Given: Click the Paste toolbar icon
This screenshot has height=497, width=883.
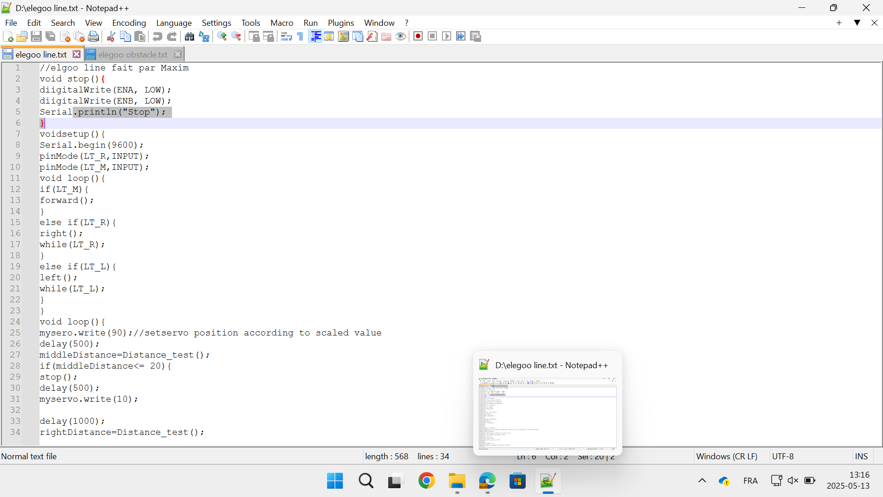Looking at the screenshot, I should [x=140, y=36].
